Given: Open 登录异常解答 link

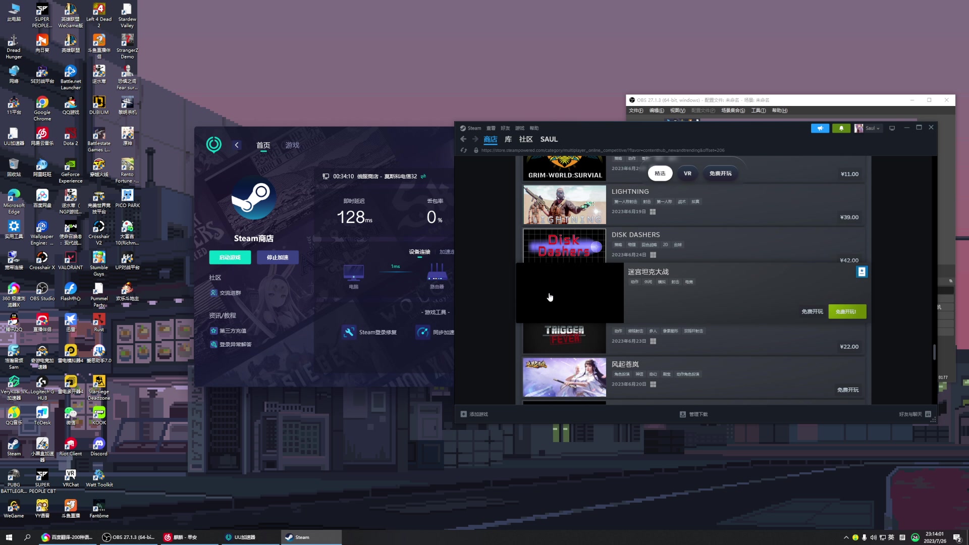Looking at the screenshot, I should (x=231, y=345).
